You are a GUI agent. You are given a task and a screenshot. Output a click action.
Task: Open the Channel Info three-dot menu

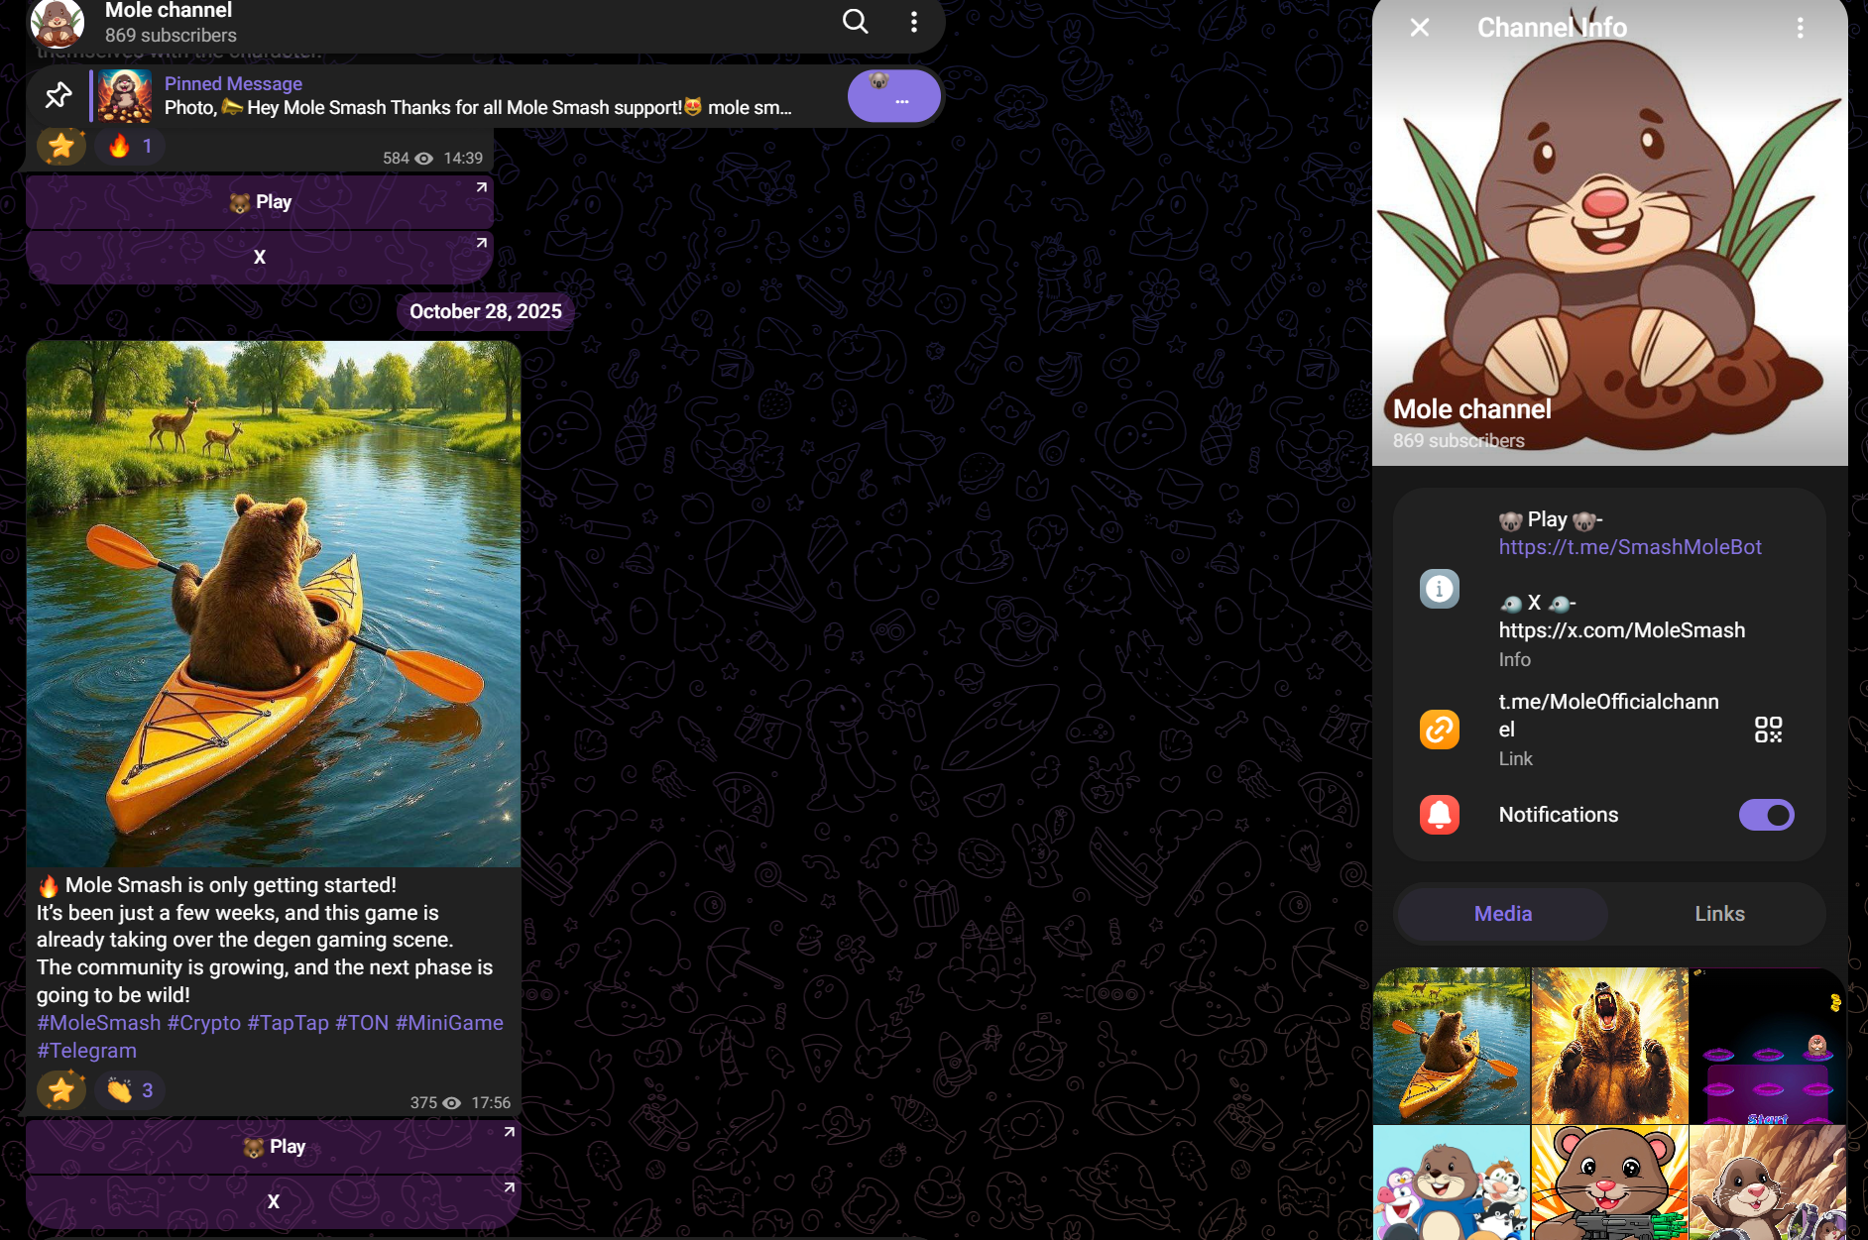pos(1801,28)
